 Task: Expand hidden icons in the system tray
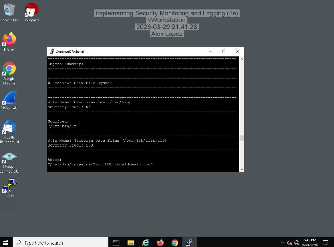283,242
